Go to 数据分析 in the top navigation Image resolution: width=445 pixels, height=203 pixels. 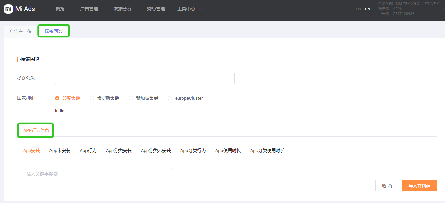(x=123, y=9)
